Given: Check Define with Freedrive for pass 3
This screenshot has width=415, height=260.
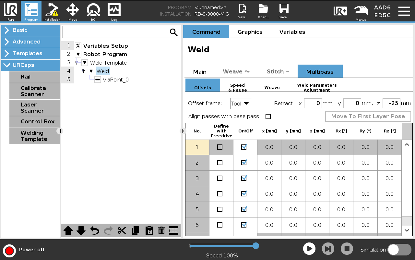Looking at the screenshot, I should 220,178.
